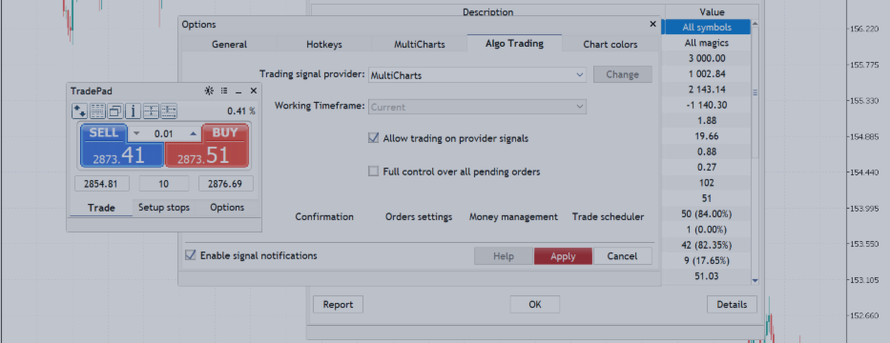Click Cancel in the Options dialog
Image resolution: width=890 pixels, height=343 pixels.
click(622, 256)
